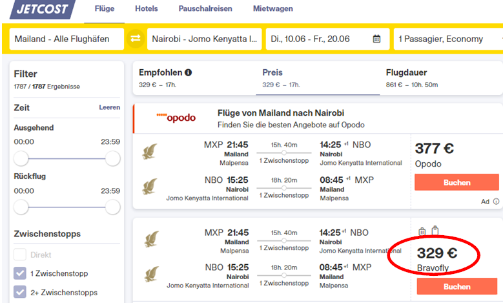Click Ausgehend slider left handle
The width and height of the screenshot is (503, 303).
tap(21, 158)
